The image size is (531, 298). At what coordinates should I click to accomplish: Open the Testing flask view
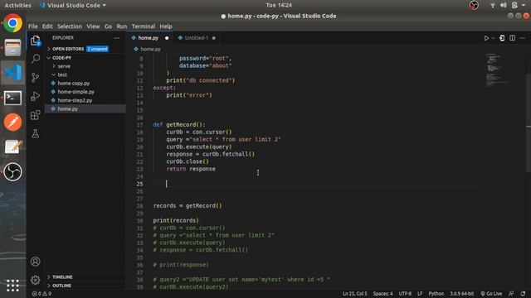(x=35, y=133)
